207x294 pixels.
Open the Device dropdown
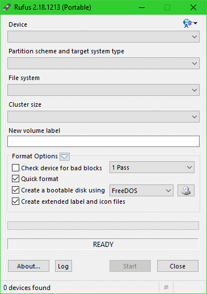pyautogui.click(x=103, y=37)
